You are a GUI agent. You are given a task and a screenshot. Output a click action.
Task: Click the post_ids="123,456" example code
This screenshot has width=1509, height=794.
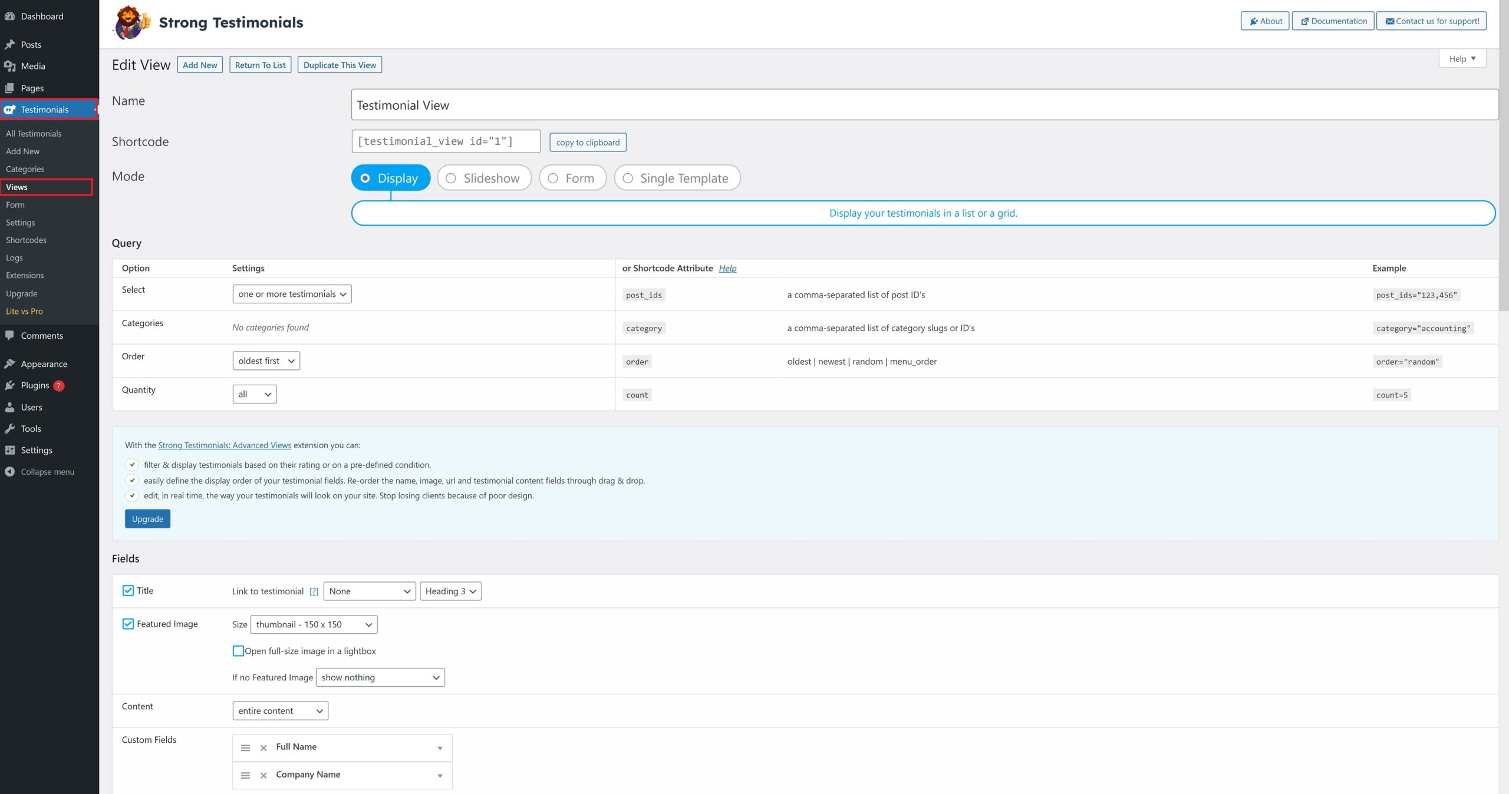point(1416,295)
